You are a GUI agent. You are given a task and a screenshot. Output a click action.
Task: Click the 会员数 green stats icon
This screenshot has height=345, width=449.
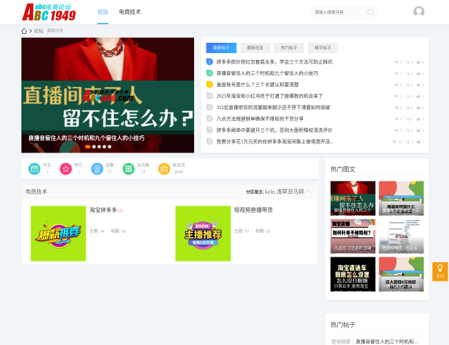[x=128, y=168]
